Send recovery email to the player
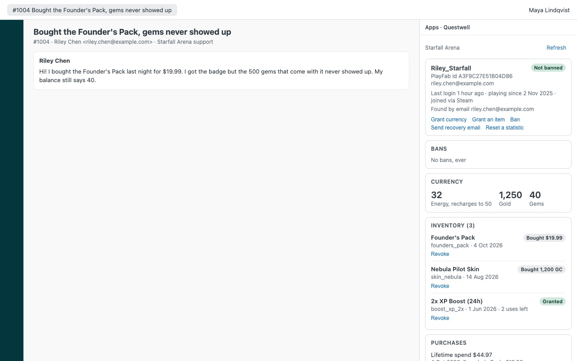Viewport: 577px width, 361px height. [x=455, y=128]
